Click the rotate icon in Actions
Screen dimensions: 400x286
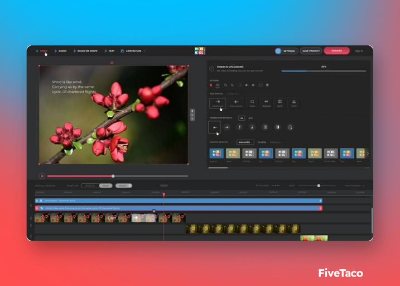240,85
